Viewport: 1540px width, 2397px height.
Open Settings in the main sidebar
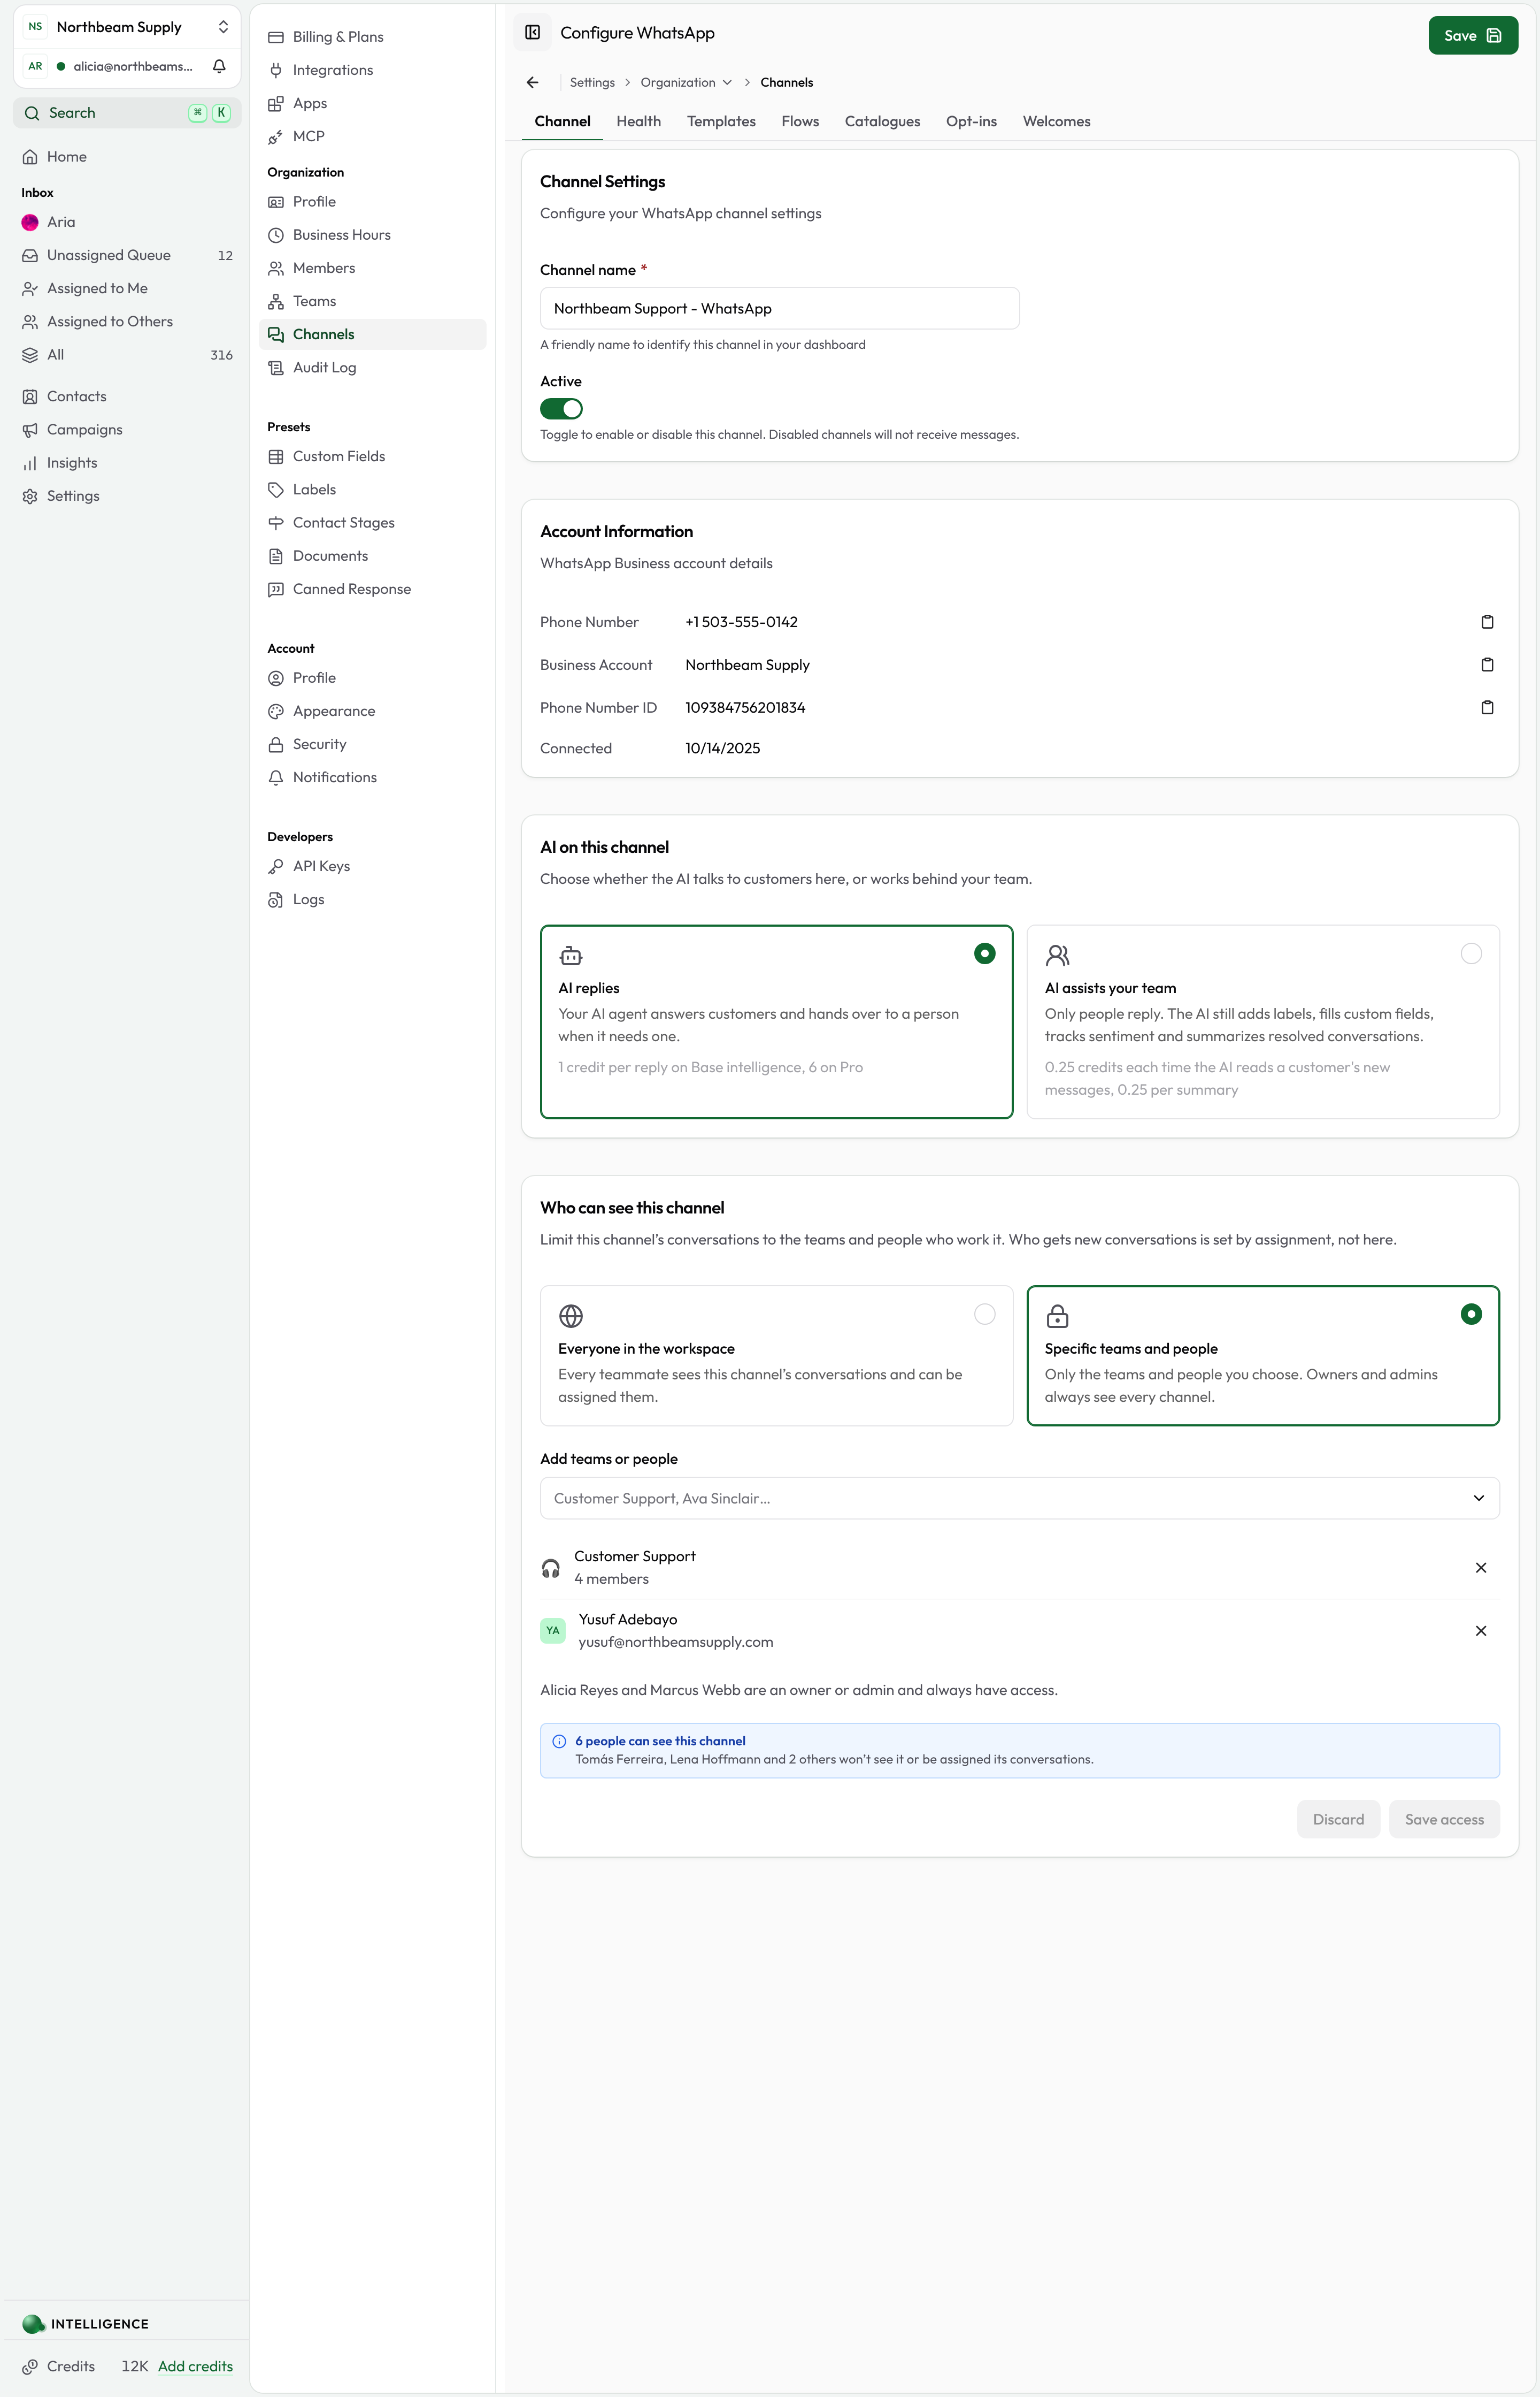click(x=127, y=496)
